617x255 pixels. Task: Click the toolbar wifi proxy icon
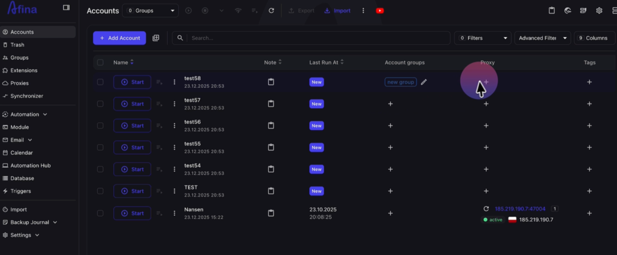point(238,11)
